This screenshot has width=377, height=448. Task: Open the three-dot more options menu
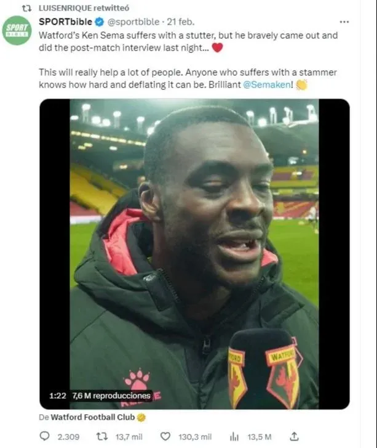pyautogui.click(x=344, y=22)
